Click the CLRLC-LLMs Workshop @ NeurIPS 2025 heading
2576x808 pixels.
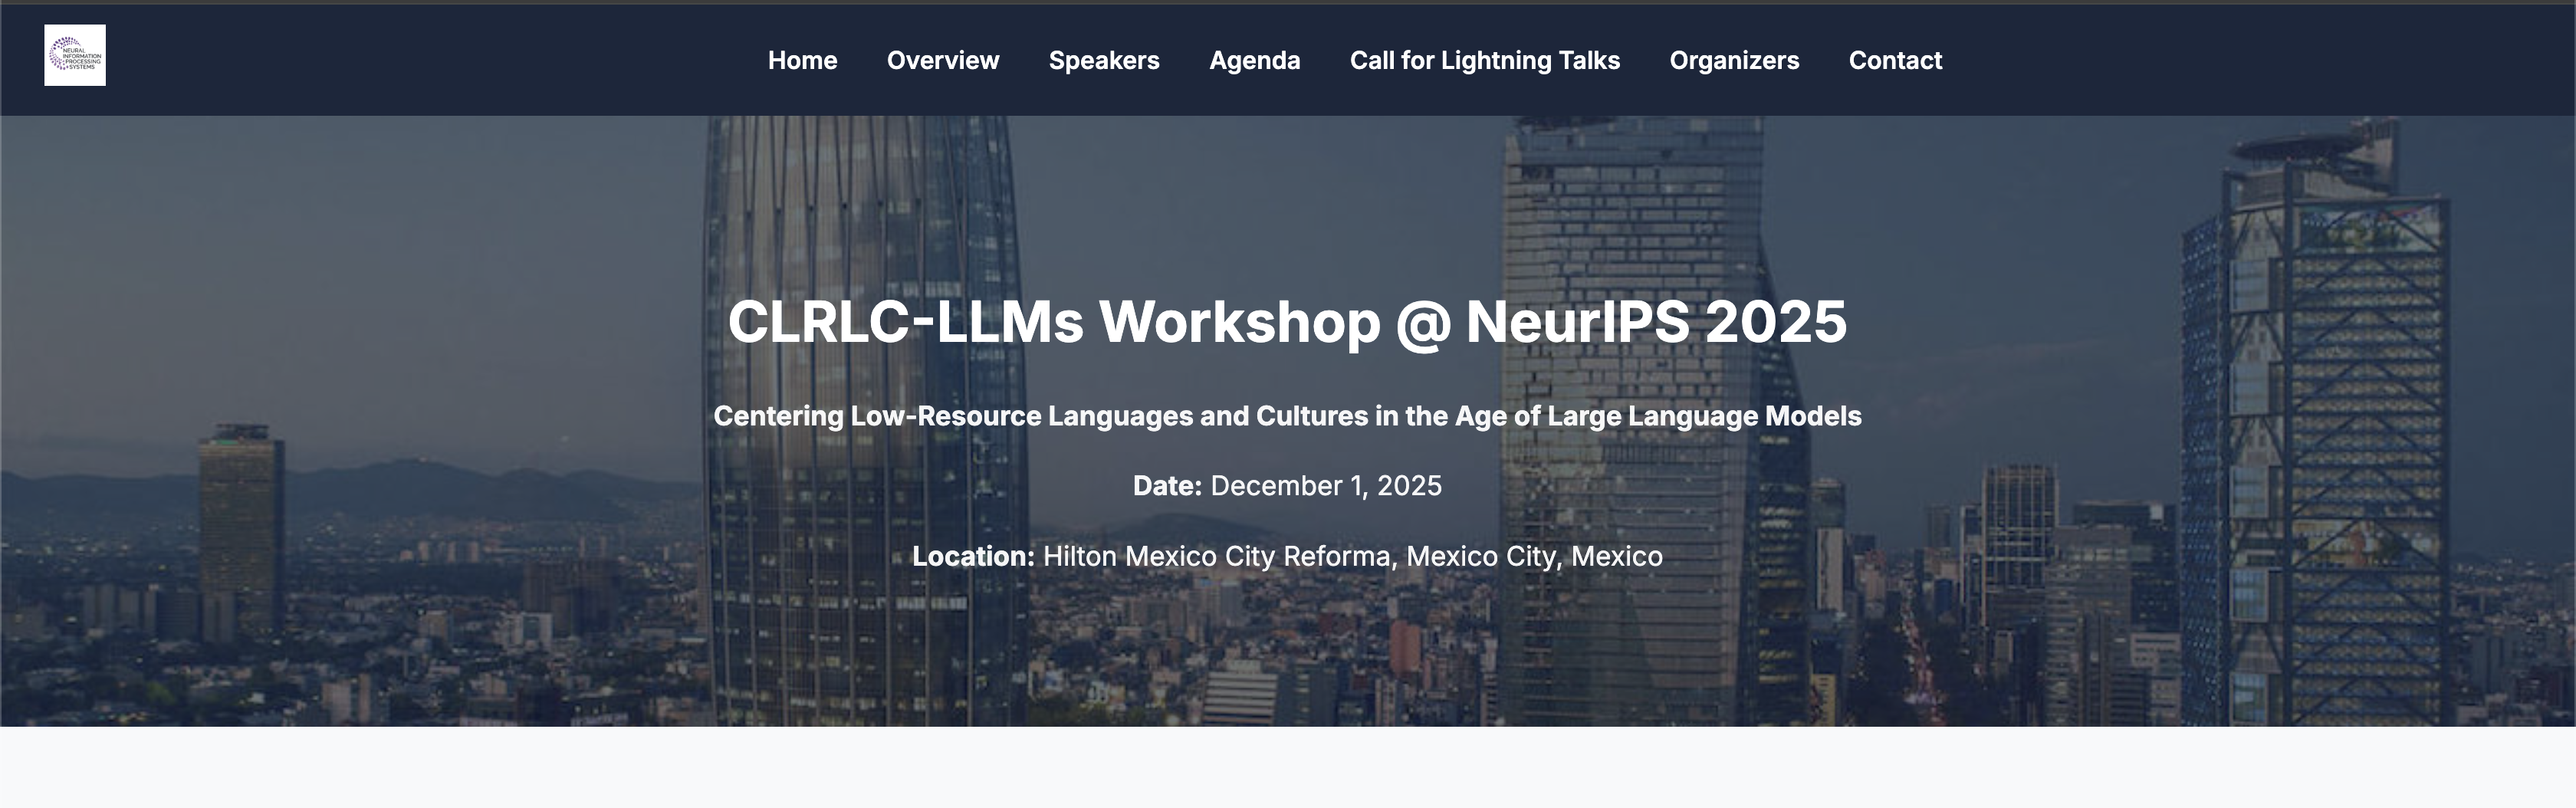click(x=1287, y=322)
